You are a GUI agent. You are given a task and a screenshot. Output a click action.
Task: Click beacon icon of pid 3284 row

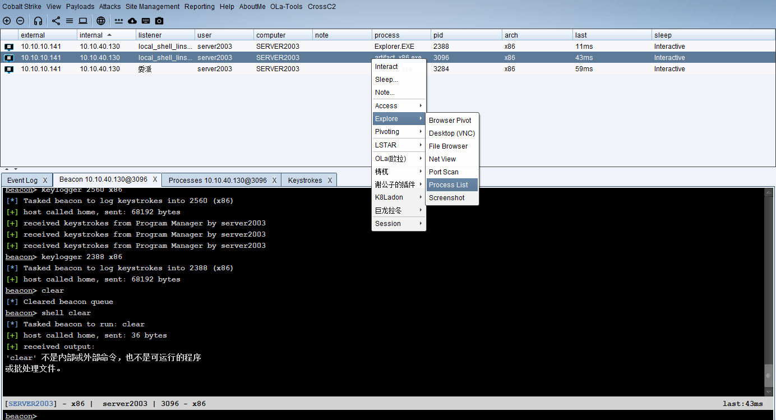(9, 69)
